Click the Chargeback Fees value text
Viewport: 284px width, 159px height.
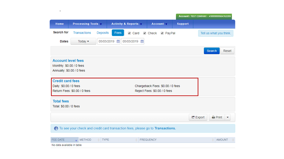(x=157, y=86)
